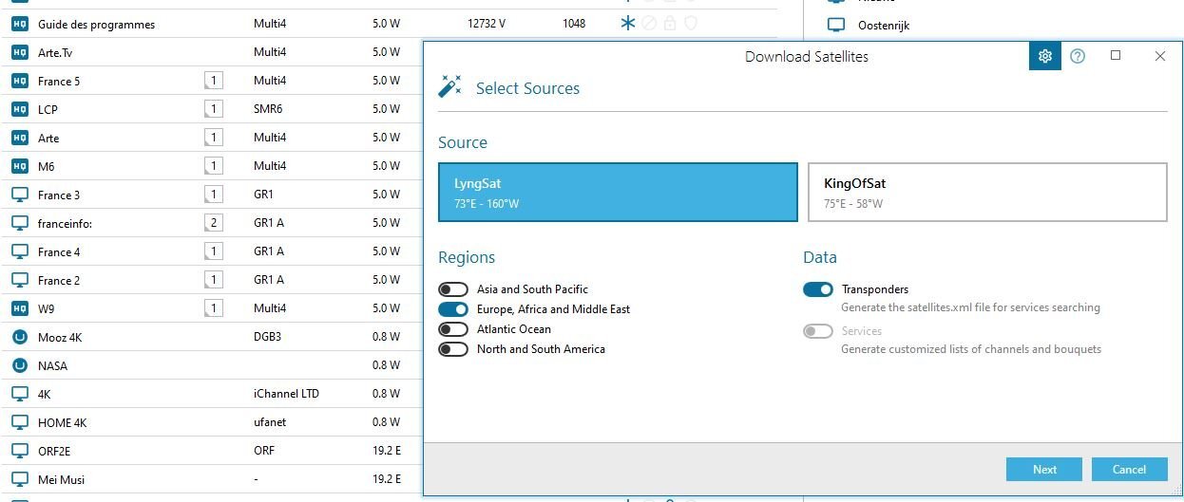Click the HQ icon beside Arte.Tv
This screenshot has width=1184, height=502.
coord(19,52)
